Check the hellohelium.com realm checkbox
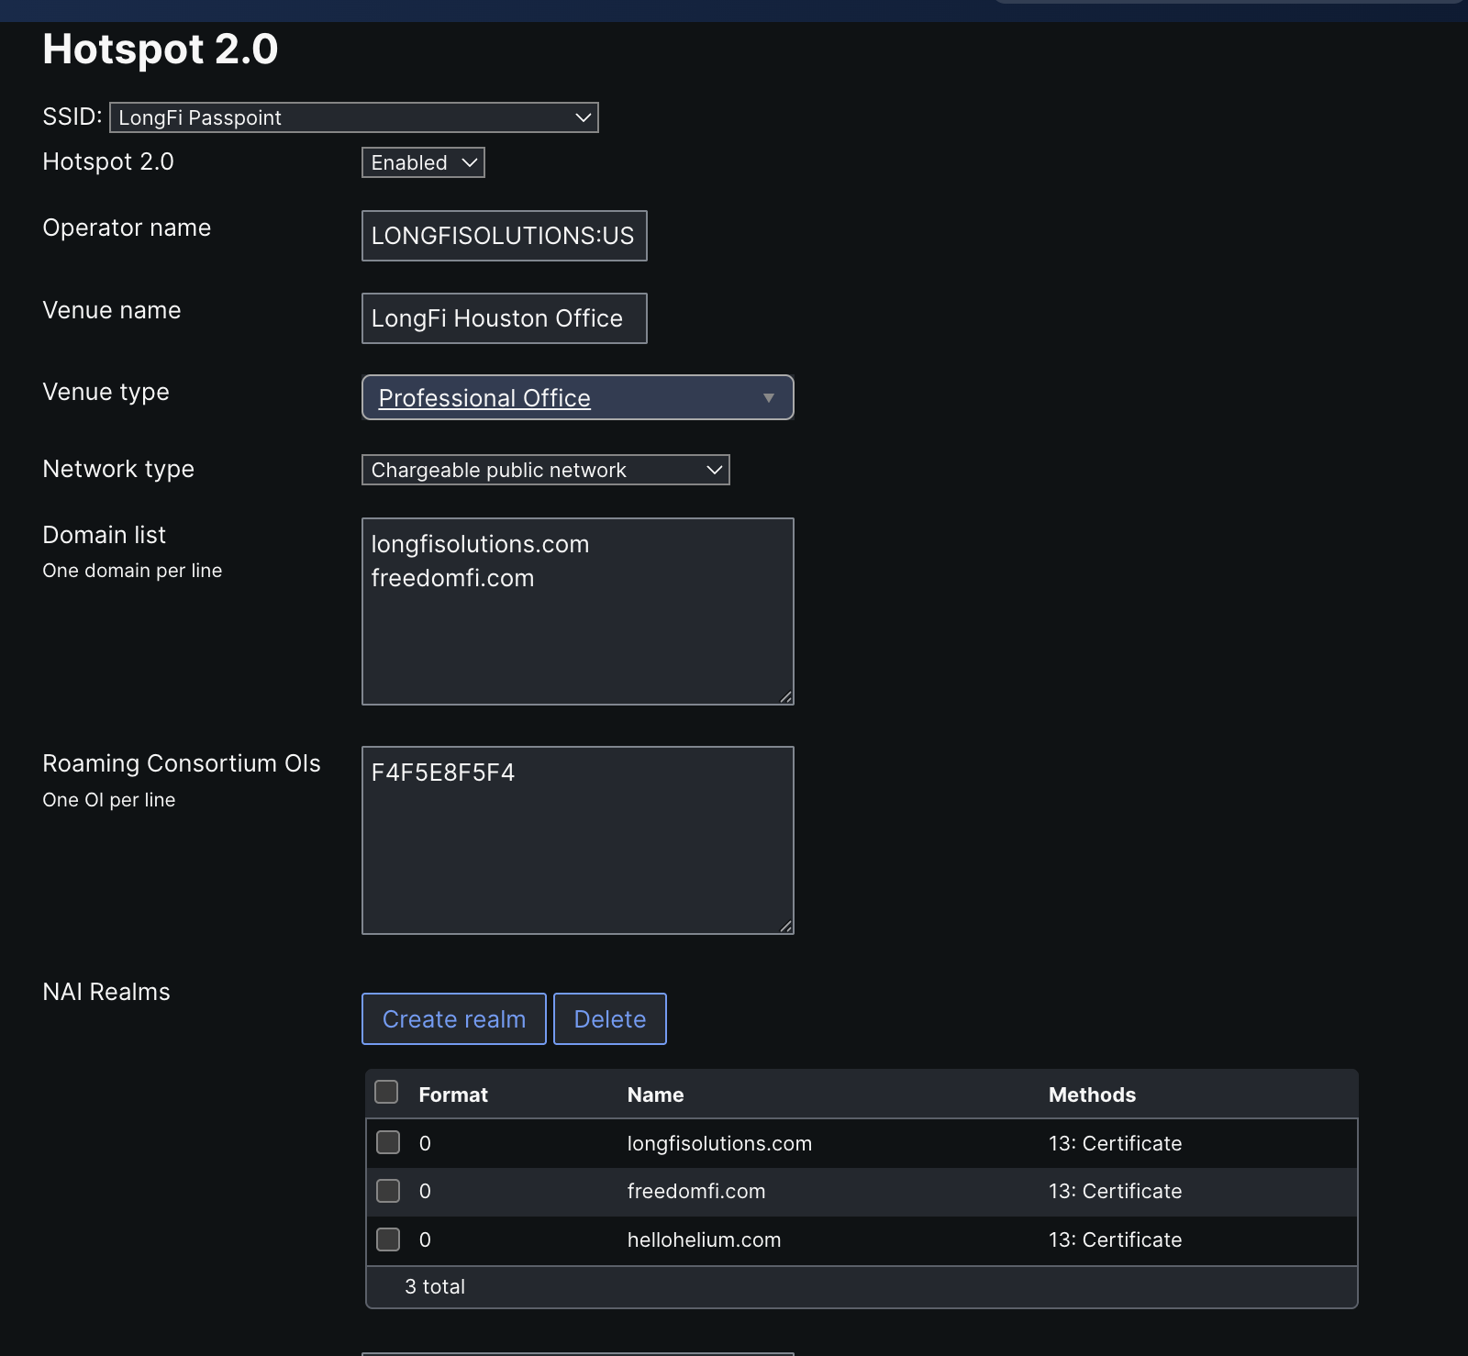 pyautogui.click(x=388, y=1239)
